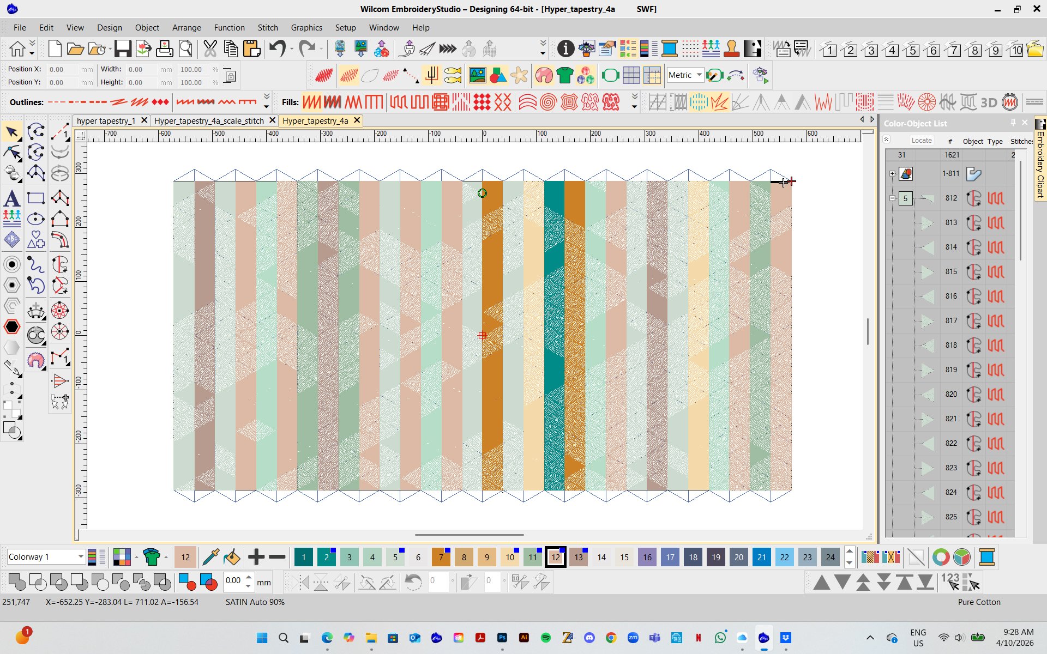Open the Colorway 1 dropdown
The image size is (1047, 654).
pyautogui.click(x=80, y=557)
